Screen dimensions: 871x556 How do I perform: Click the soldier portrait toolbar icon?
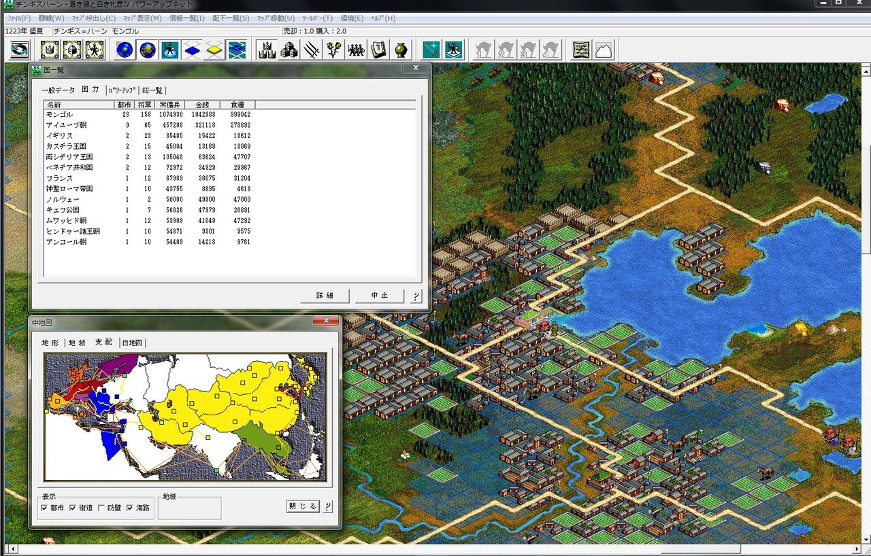pyautogui.click(x=95, y=50)
